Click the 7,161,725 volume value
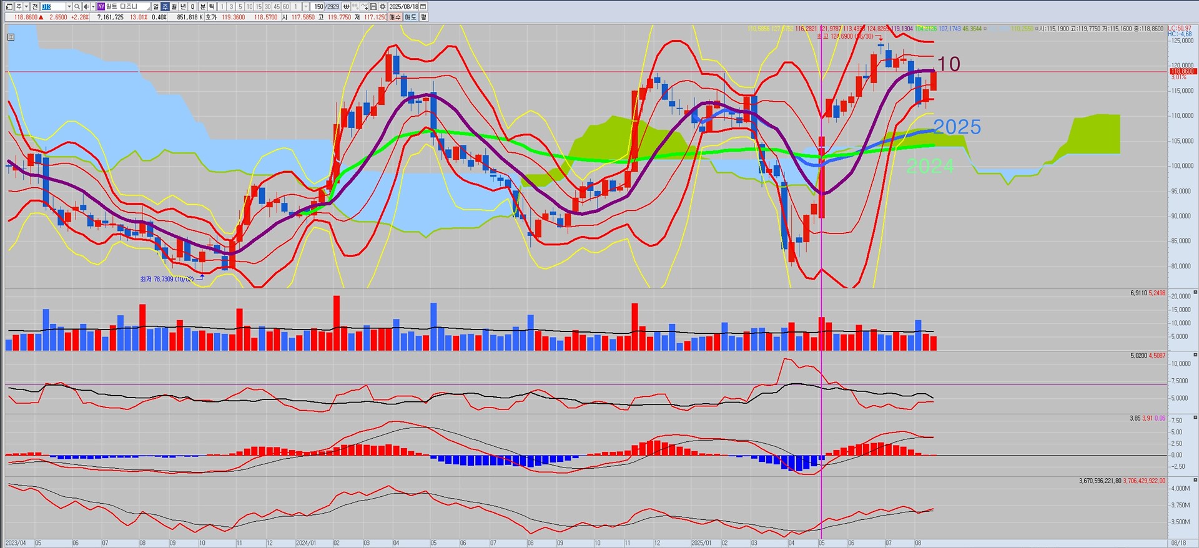The image size is (1199, 548). [x=111, y=17]
